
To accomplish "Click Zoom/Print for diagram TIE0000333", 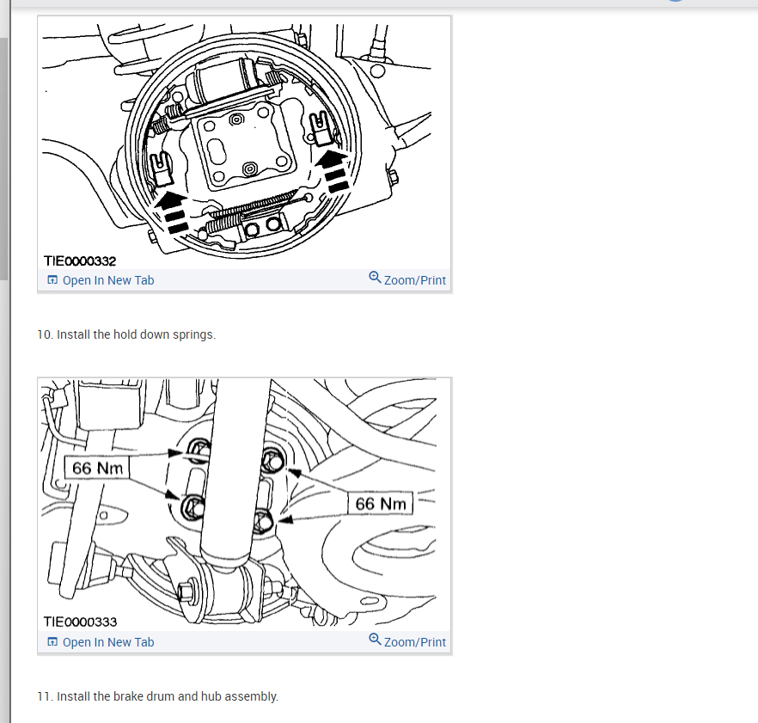I will [x=407, y=640].
